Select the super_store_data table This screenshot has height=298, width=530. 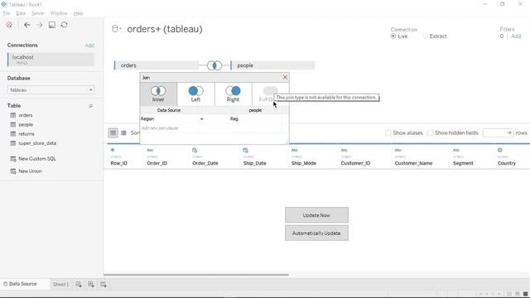pyautogui.click(x=37, y=143)
